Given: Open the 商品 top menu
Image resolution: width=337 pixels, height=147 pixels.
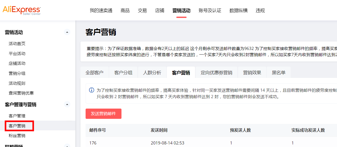Looking at the screenshot, I should click(x=125, y=10).
